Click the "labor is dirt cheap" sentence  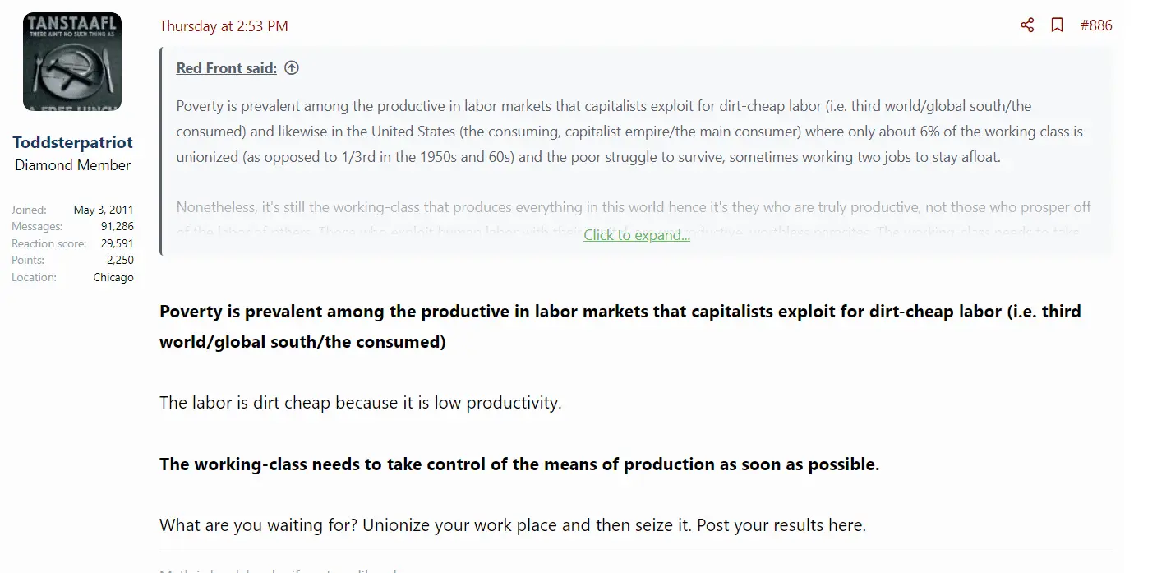360,403
